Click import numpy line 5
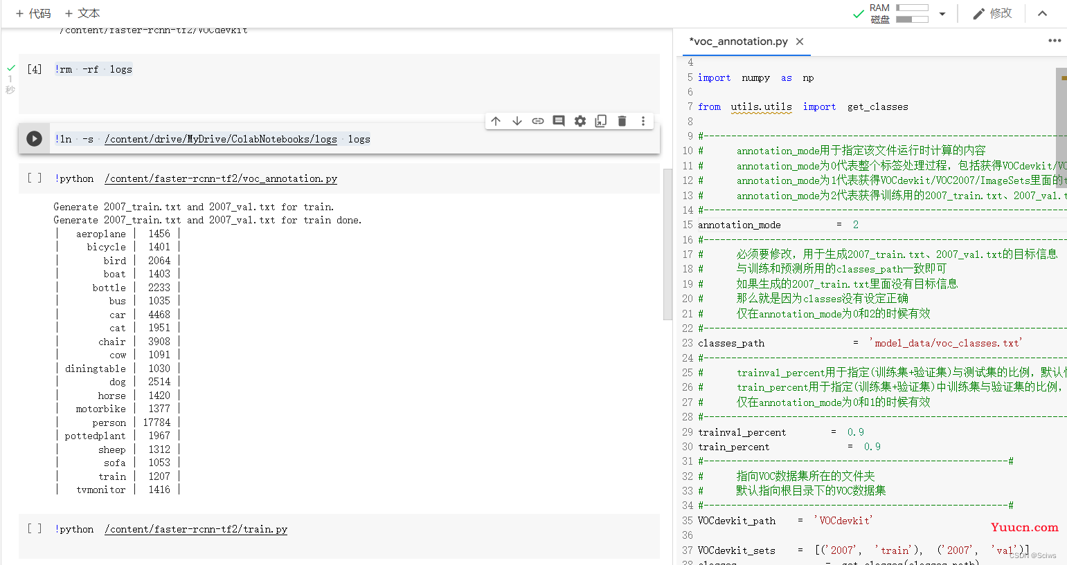Image resolution: width=1067 pixels, height=565 pixels. tap(755, 78)
